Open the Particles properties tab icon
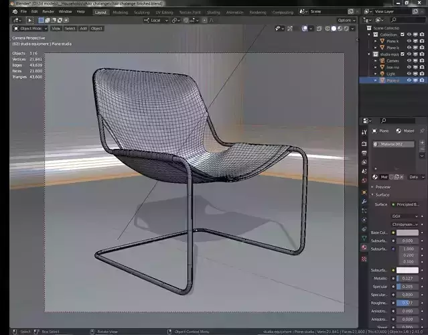Screen dimensions: 428x335 click(x=364, y=210)
